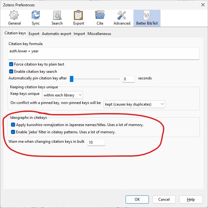Click the pin delay seconds field
The width and height of the screenshot is (208, 208).
tap(128, 79)
